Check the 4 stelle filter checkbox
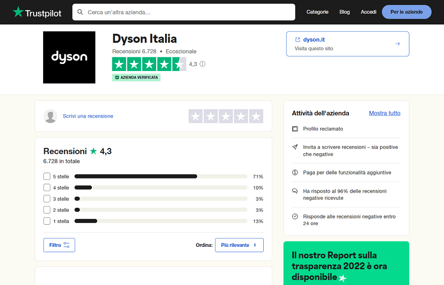This screenshot has height=285, width=444. click(x=47, y=187)
